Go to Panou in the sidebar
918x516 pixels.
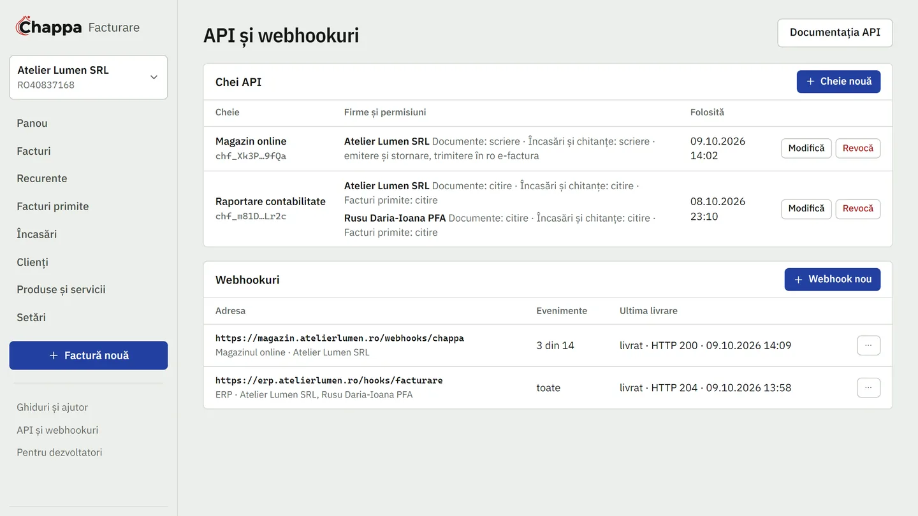(x=32, y=123)
